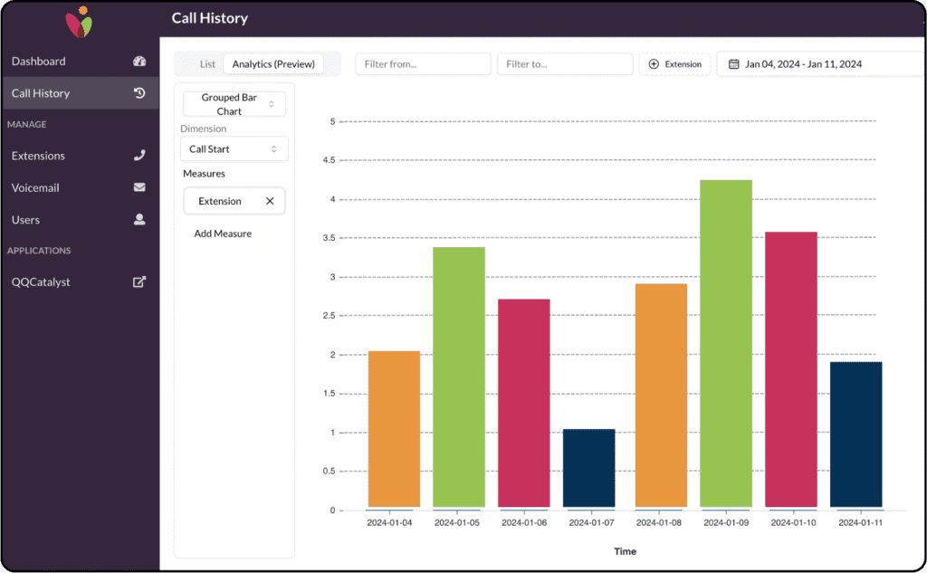927x573 pixels.
Task: Click the Filter from input field
Action: (424, 64)
